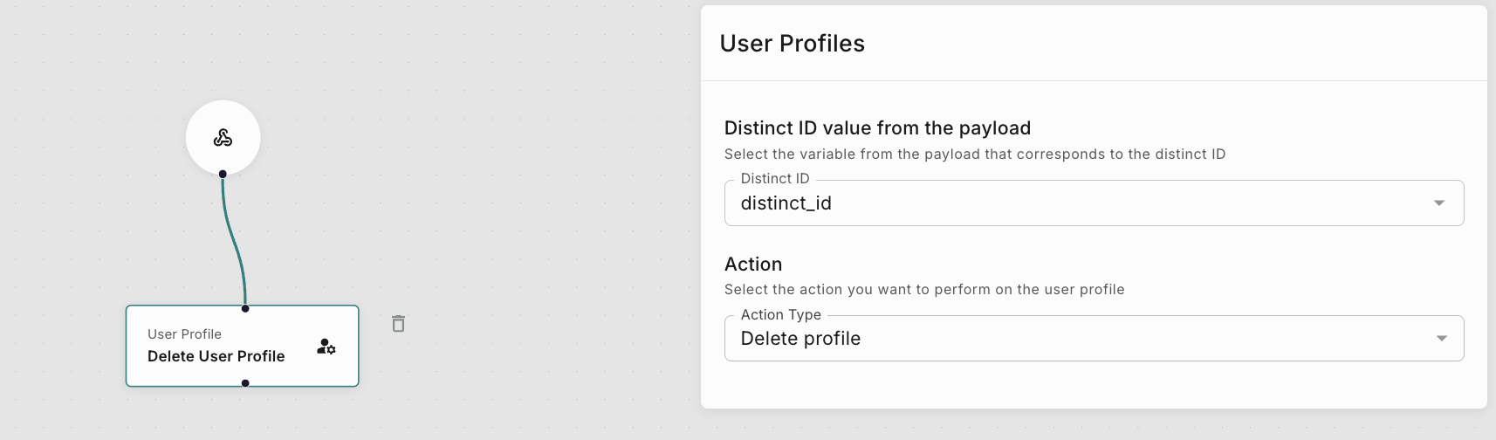Click the distinct_id value in Distinct ID field
Viewport: 1496px width, 440px height.
click(786, 203)
